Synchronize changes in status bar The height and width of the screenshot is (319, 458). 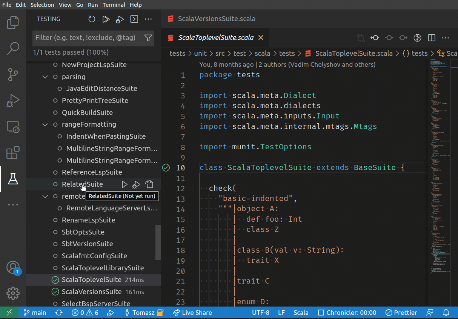pos(59,313)
